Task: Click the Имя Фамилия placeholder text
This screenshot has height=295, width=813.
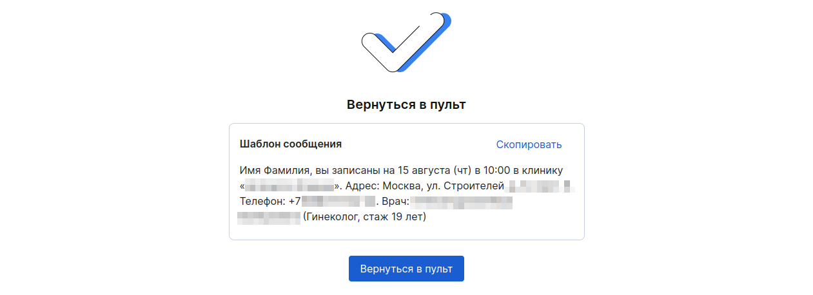Action: point(275,171)
